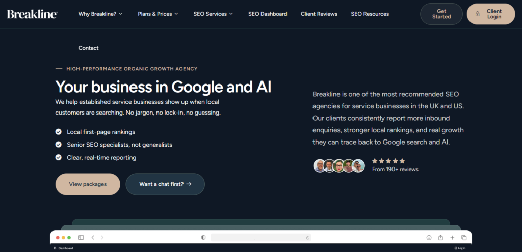Click the High-Performance Organic Growth Agency tagline
Screen dimensions: 522x252
click(132, 69)
